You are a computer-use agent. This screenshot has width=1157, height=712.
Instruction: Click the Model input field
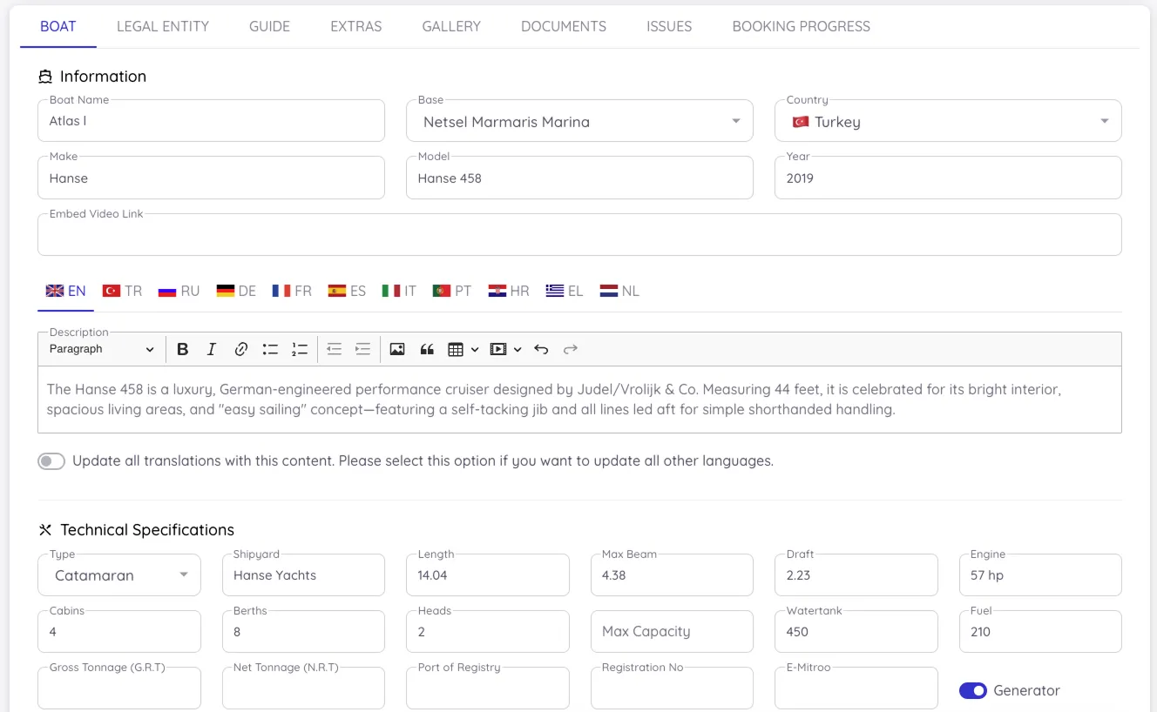(579, 178)
